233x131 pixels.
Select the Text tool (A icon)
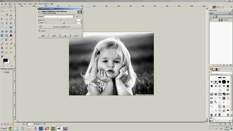11,36
